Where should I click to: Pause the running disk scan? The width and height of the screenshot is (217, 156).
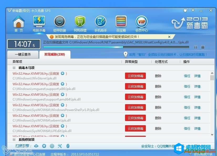point(196,47)
